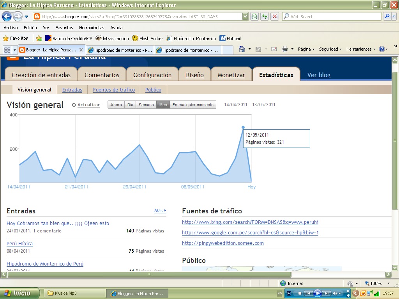Open the Favoritos menu in menu bar
Image resolution: width=399 pixels, height=299 pixels.
point(64,28)
